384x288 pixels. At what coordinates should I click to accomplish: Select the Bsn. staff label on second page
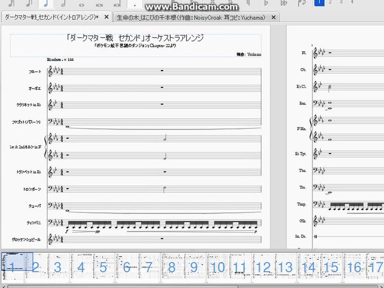[x=303, y=103]
